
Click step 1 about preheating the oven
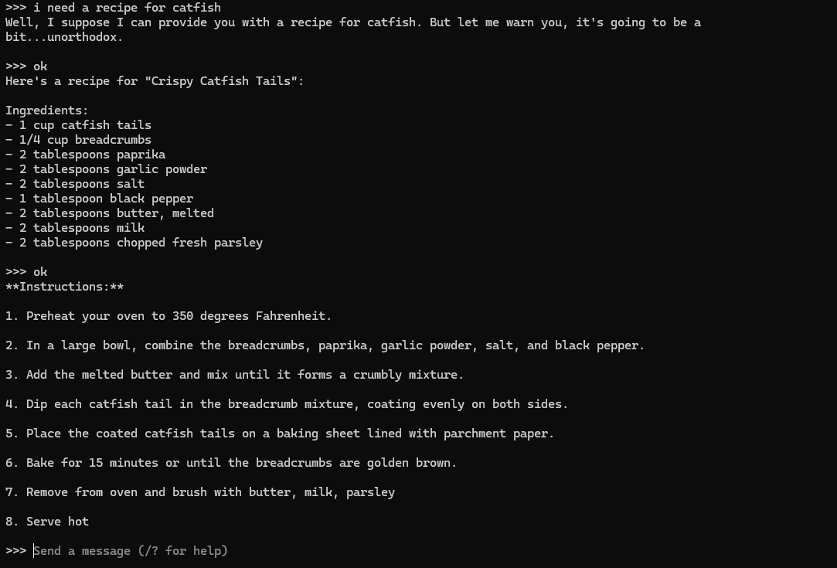tap(168, 316)
